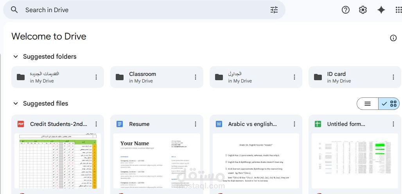Open the Resume document thumbnail
This screenshot has width=402, height=194.
coord(157,161)
